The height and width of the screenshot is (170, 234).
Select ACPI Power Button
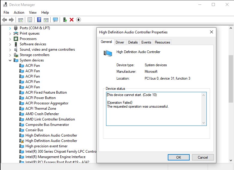pos(40,98)
